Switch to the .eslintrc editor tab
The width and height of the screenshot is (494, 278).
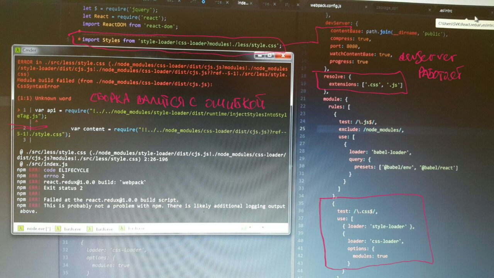[445, 11]
